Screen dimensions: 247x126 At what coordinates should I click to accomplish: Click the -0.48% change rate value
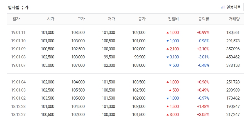(204, 65)
